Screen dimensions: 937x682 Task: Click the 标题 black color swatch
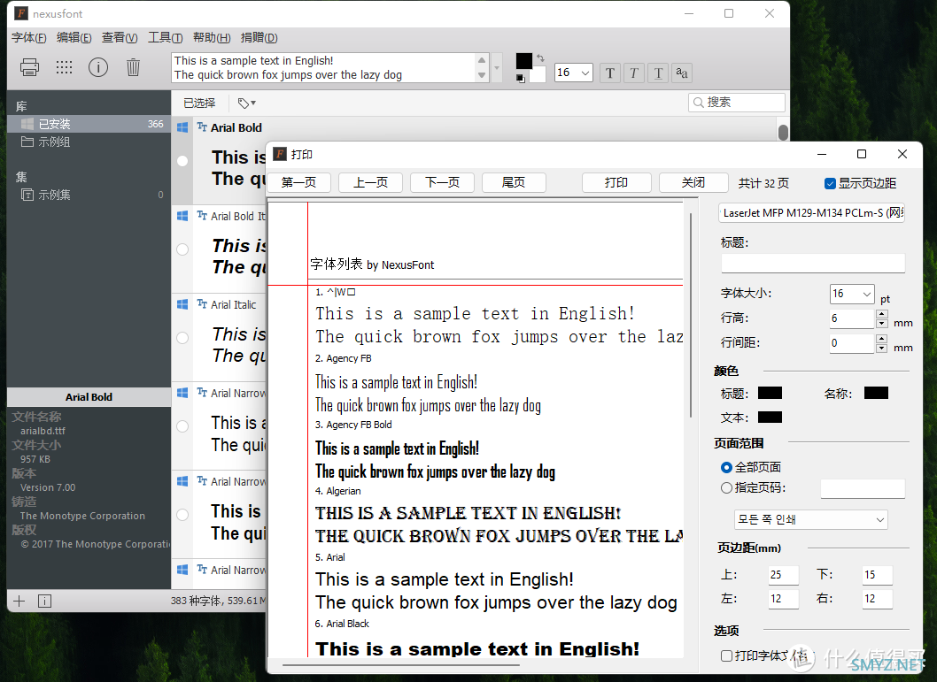(x=770, y=393)
